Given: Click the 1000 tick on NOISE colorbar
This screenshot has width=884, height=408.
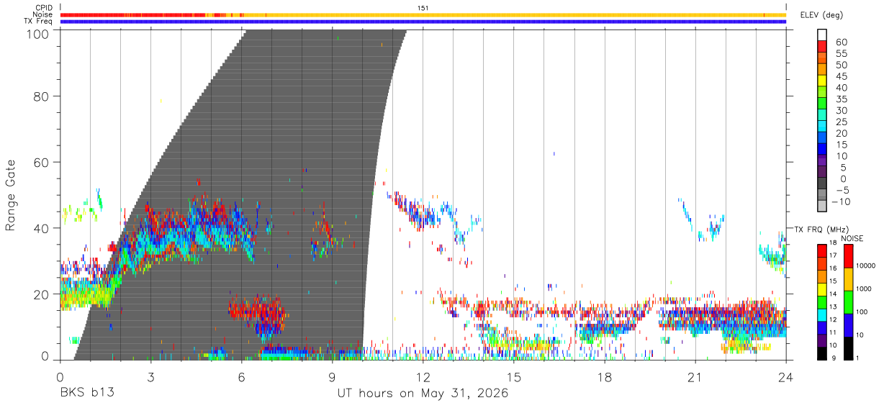Looking at the screenshot, I should coord(865,289).
